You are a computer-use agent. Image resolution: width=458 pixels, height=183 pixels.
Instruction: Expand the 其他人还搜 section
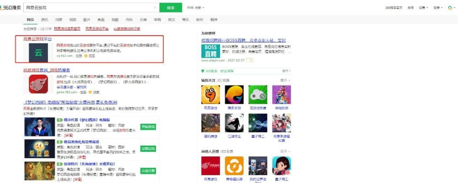click(286, 151)
